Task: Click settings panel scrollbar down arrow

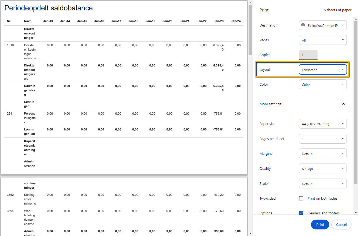Action: (356, 213)
